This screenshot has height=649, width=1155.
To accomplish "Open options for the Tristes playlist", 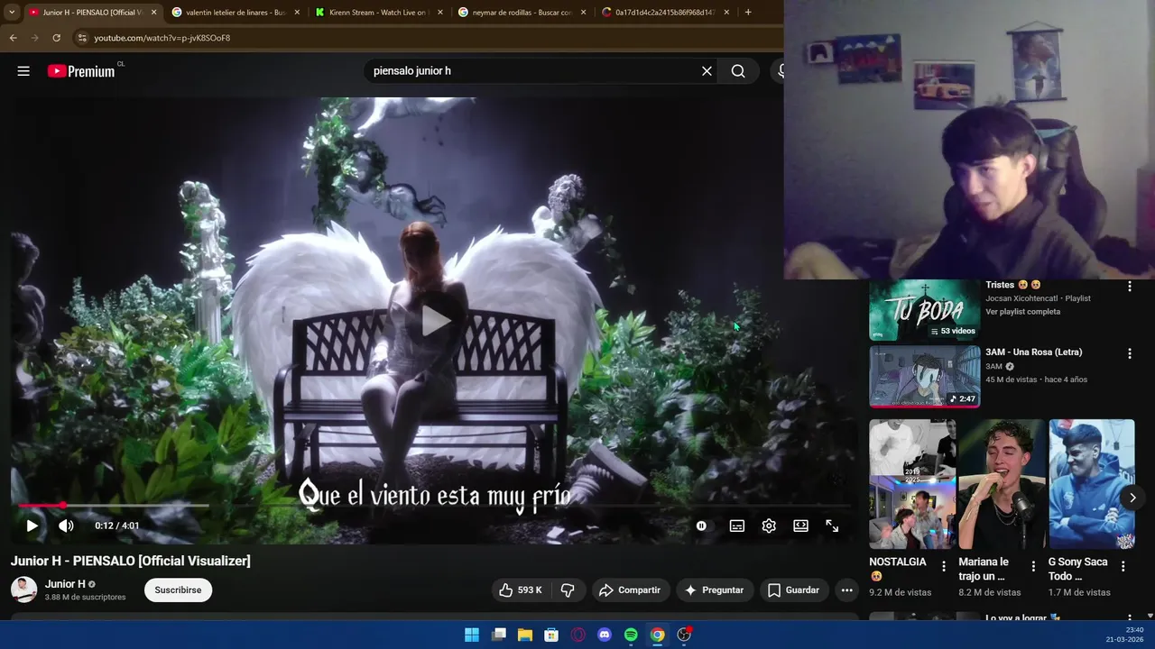I will [1129, 287].
